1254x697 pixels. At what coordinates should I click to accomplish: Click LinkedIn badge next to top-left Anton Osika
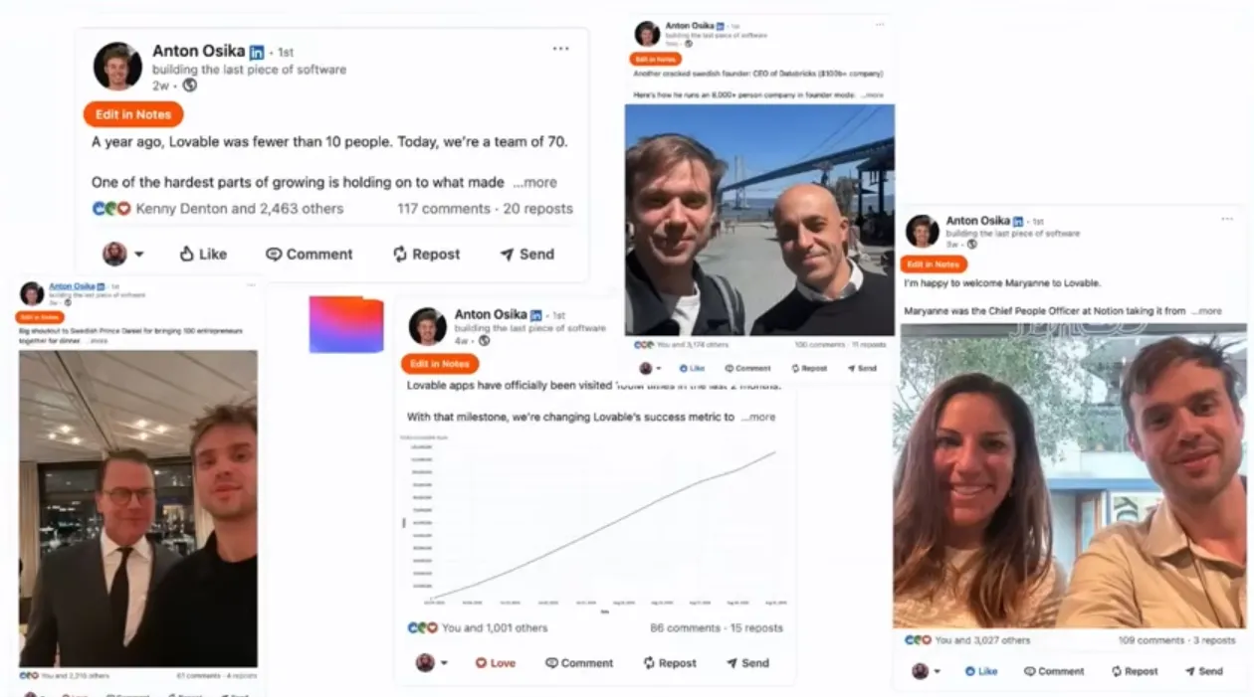click(257, 52)
